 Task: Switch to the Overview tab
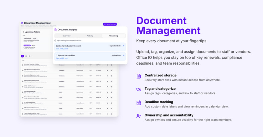(66, 36)
